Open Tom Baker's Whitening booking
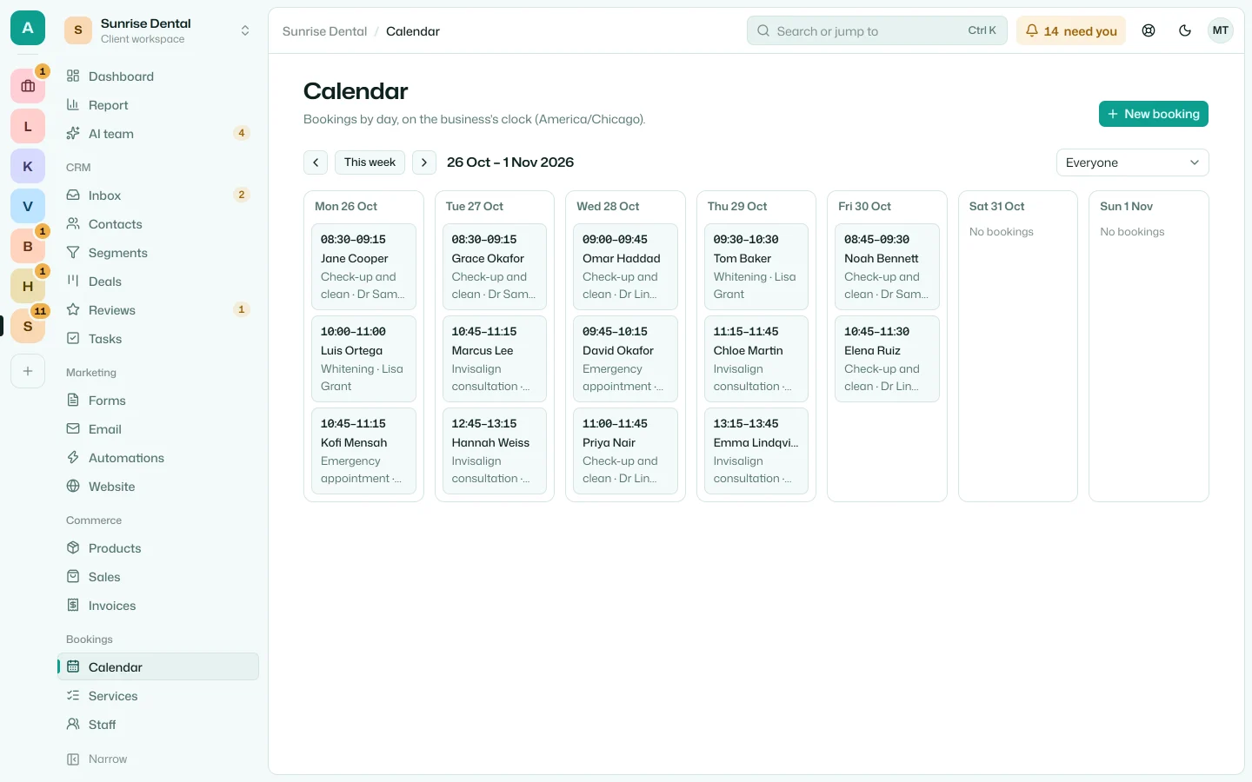 [x=756, y=267]
